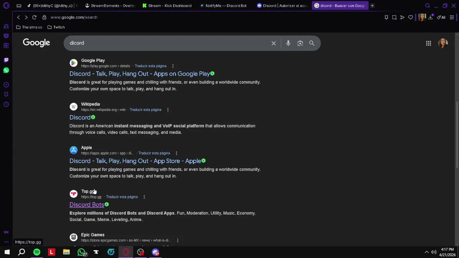The height and width of the screenshot is (258, 459).
Task: Open the sidebar player icon
Action: tap(6, 85)
